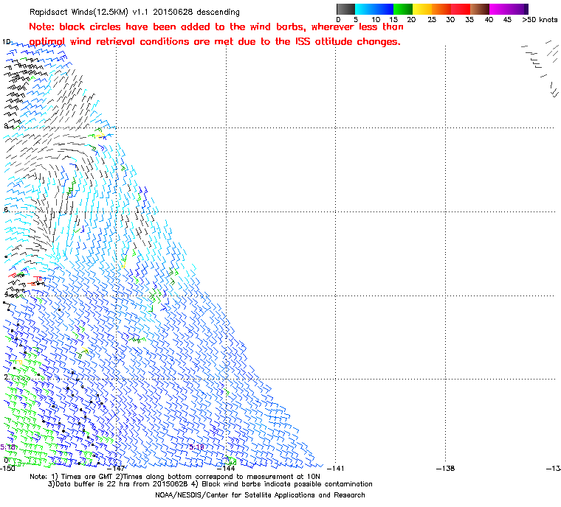Viewport: 561px width, 507px height.
Task: Click the legend label '25'
Action: (x=432, y=20)
